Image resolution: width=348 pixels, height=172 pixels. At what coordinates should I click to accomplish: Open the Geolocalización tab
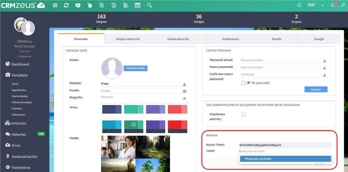click(x=178, y=39)
